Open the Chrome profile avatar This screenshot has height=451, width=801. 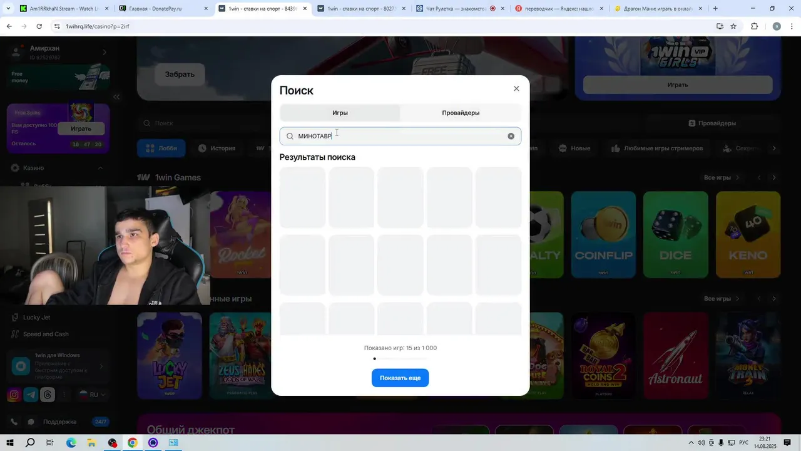pyautogui.click(x=777, y=26)
